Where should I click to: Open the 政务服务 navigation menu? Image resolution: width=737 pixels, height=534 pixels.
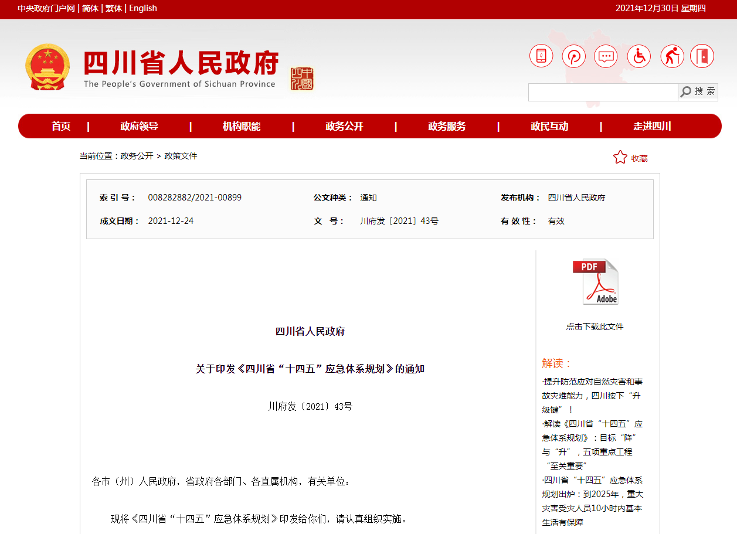(447, 125)
